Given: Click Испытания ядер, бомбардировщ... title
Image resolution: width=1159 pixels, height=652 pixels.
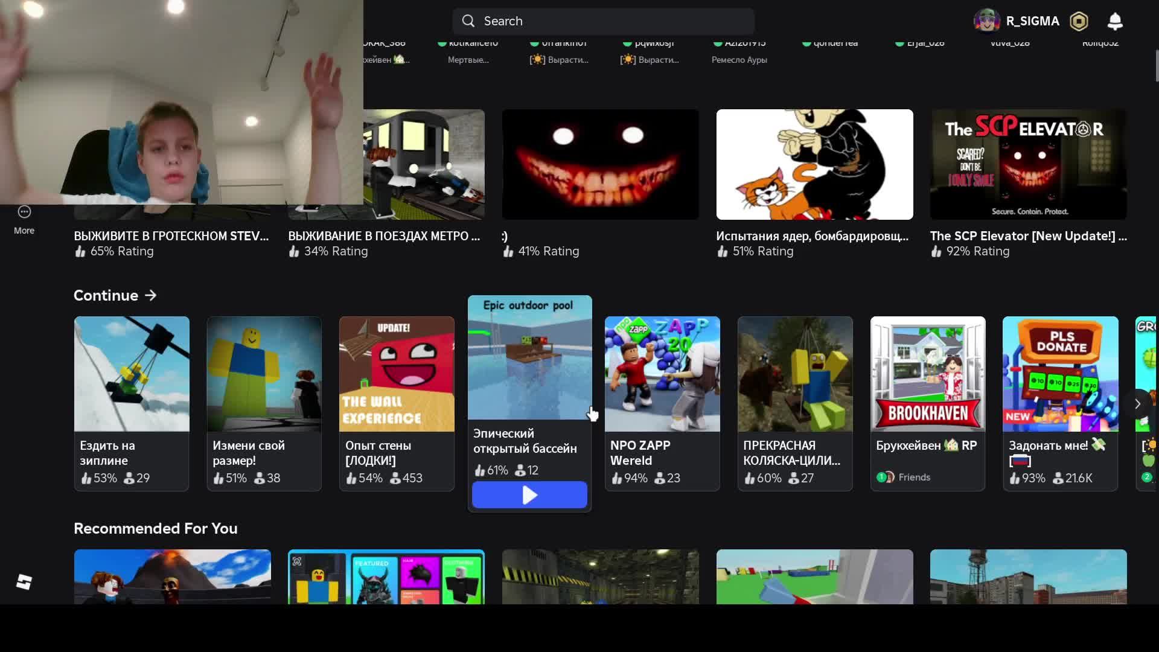Looking at the screenshot, I should 813,236.
